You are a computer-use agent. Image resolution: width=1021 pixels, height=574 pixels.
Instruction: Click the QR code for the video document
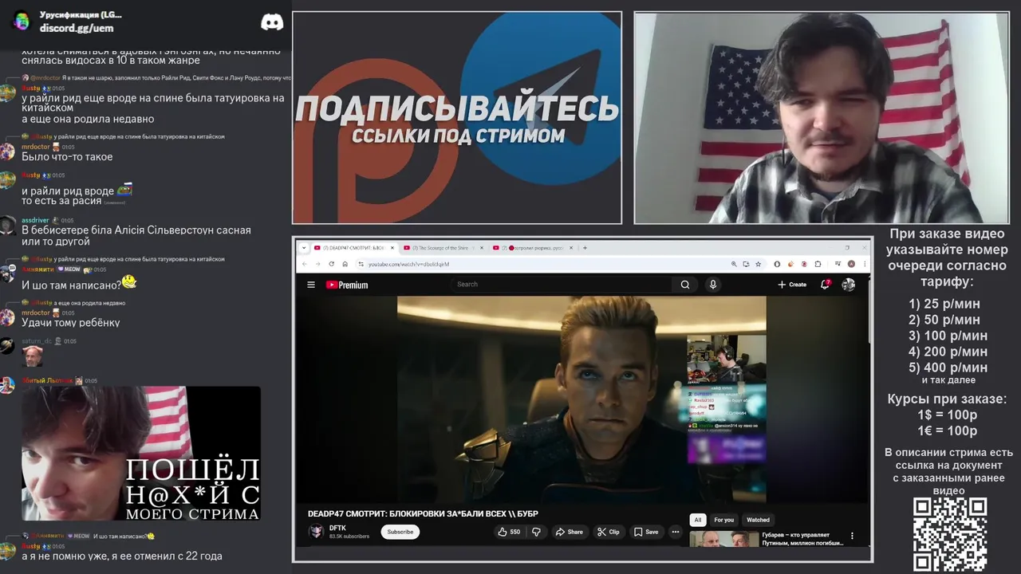point(950,533)
